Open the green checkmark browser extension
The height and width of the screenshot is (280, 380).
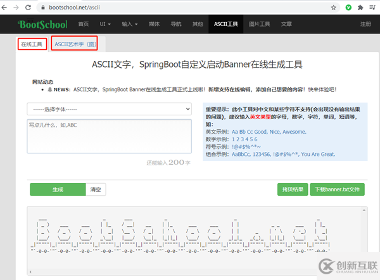pyautogui.click(x=348, y=8)
